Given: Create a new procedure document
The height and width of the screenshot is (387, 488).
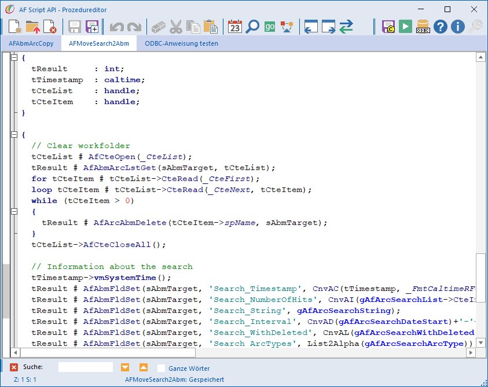Looking at the screenshot, I should [14, 27].
